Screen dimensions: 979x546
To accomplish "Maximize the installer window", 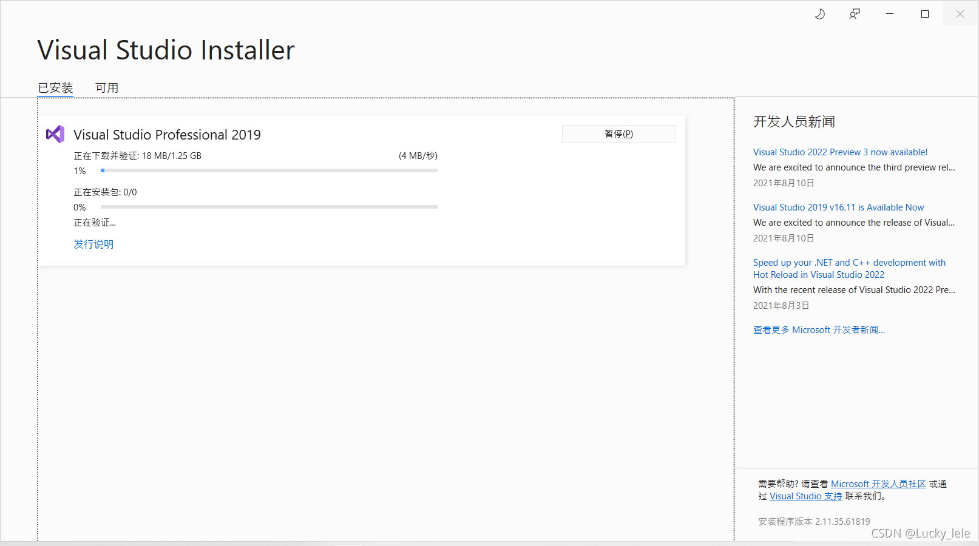I will (925, 14).
